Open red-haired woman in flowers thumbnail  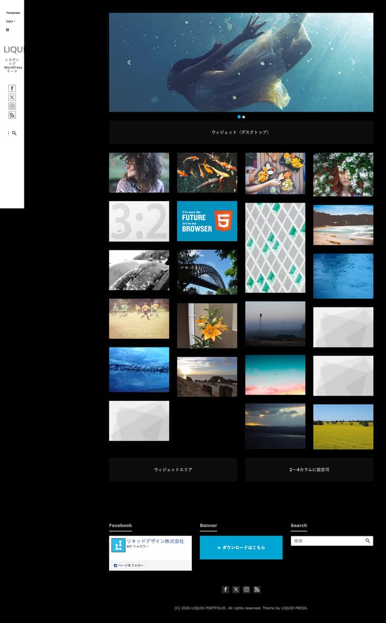click(x=343, y=175)
